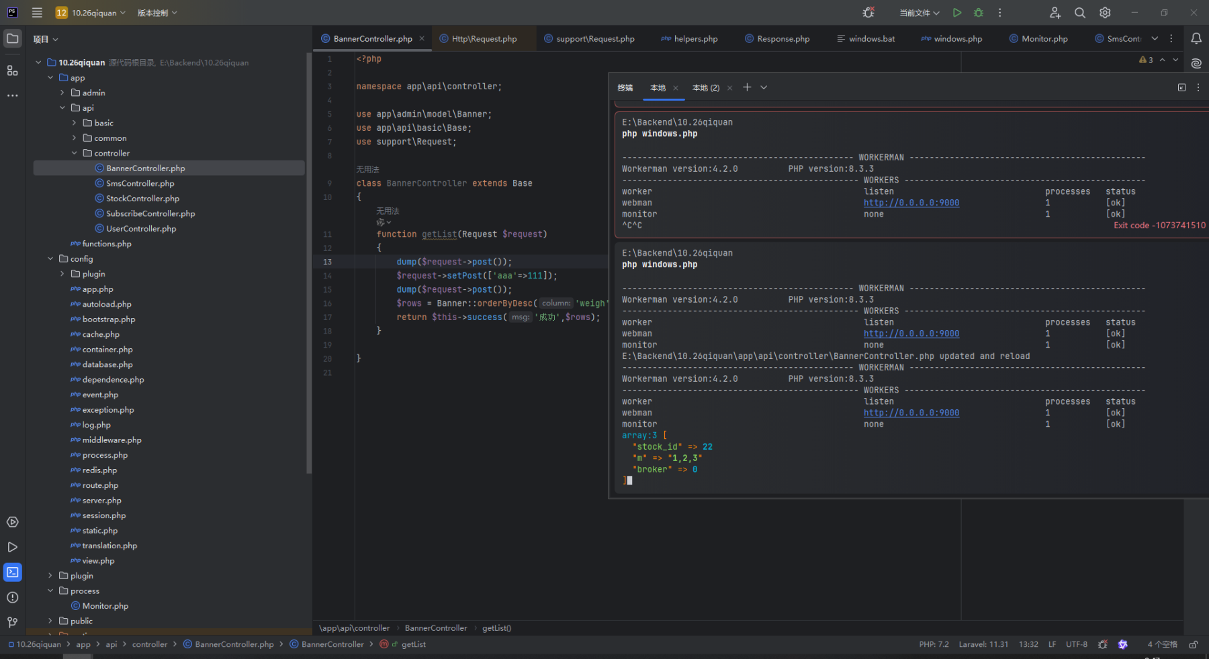
Task: Open Search Everywhere
Action: pyautogui.click(x=1080, y=13)
